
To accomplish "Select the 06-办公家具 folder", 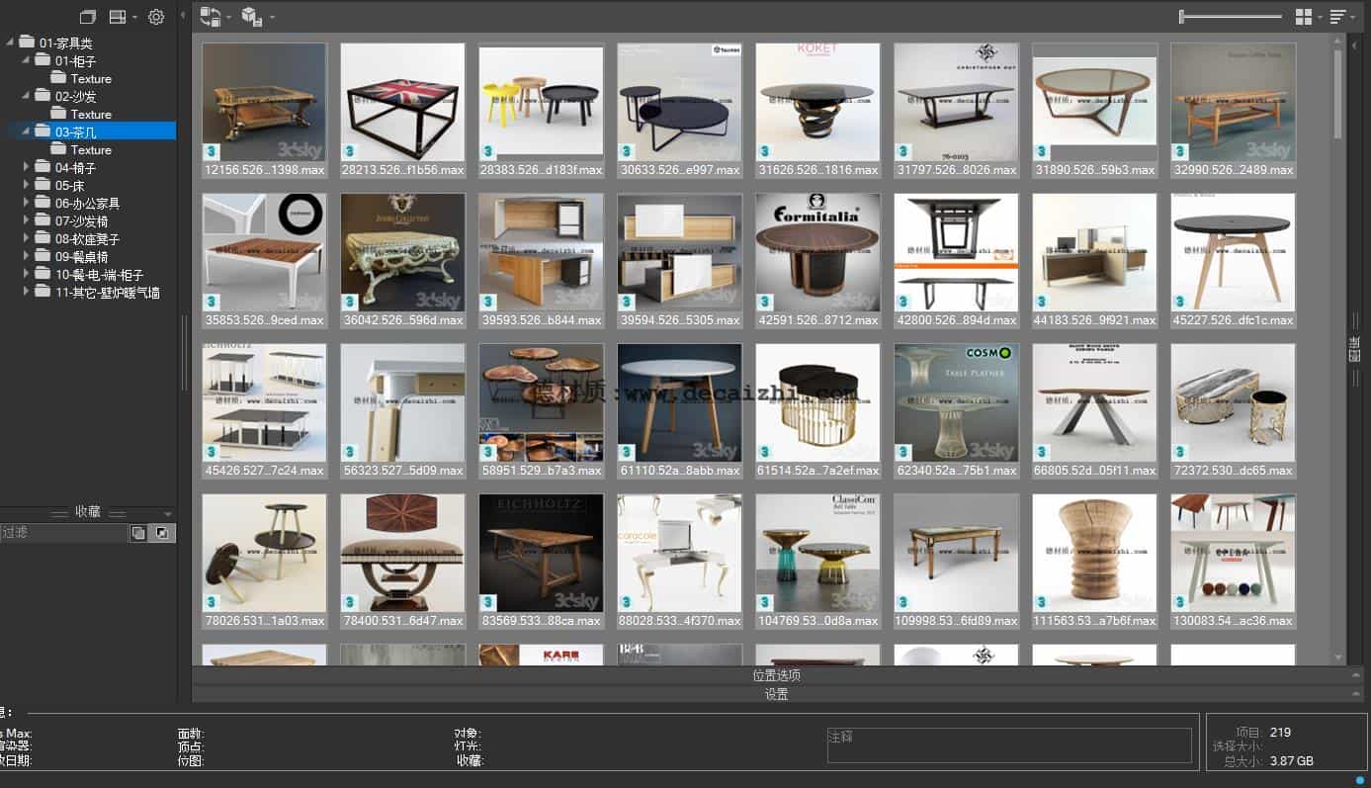I will 87,204.
